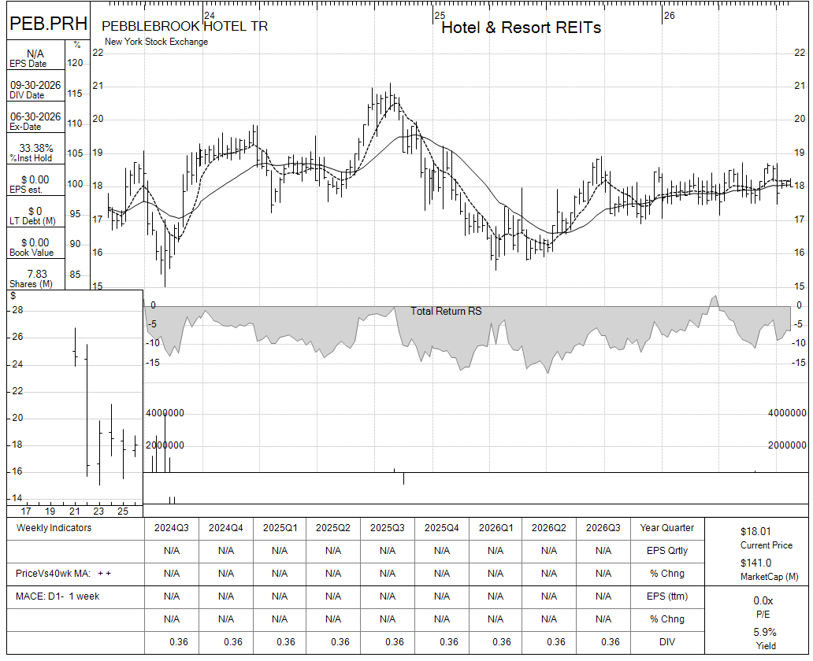Click the 2024Q3 dividend value 0.36
Image resolution: width=813 pixels, height=661 pixels.
(x=179, y=642)
